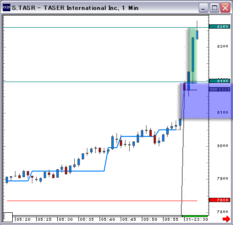Image resolution: width=233 pixels, height=225 pixels.
Task: Click the S.TASR window title text
Action: tap(75, 8)
